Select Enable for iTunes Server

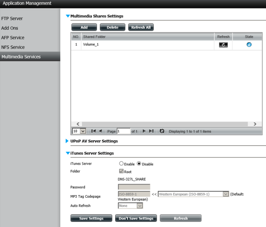[121, 163]
